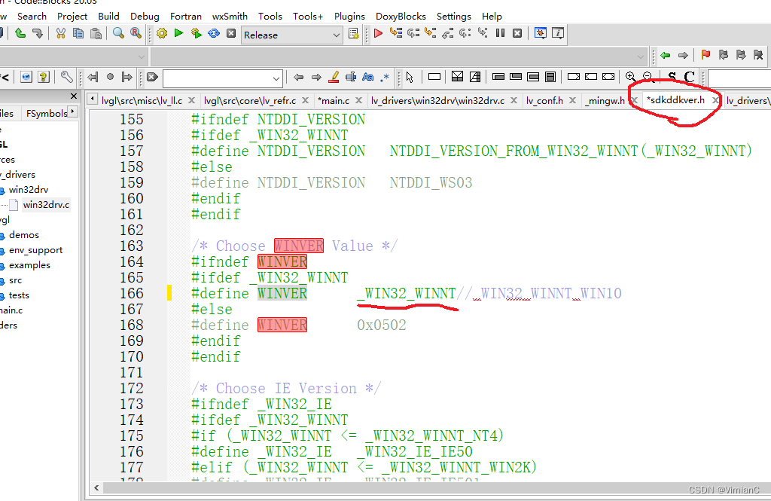Jump to the next bookmark
This screenshot has height=501, width=771.
click(x=740, y=54)
